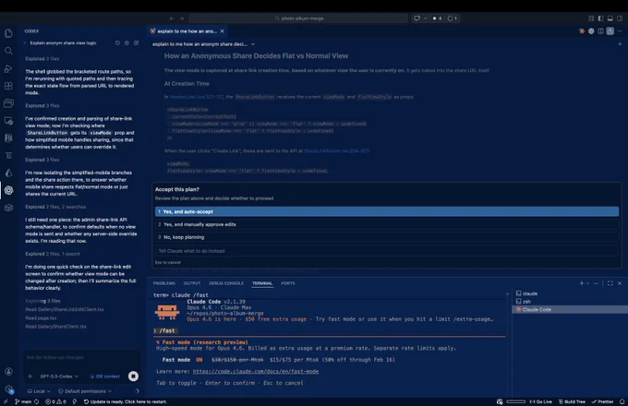Open the Extensions view icon
628x406 pixels.
click(8, 86)
